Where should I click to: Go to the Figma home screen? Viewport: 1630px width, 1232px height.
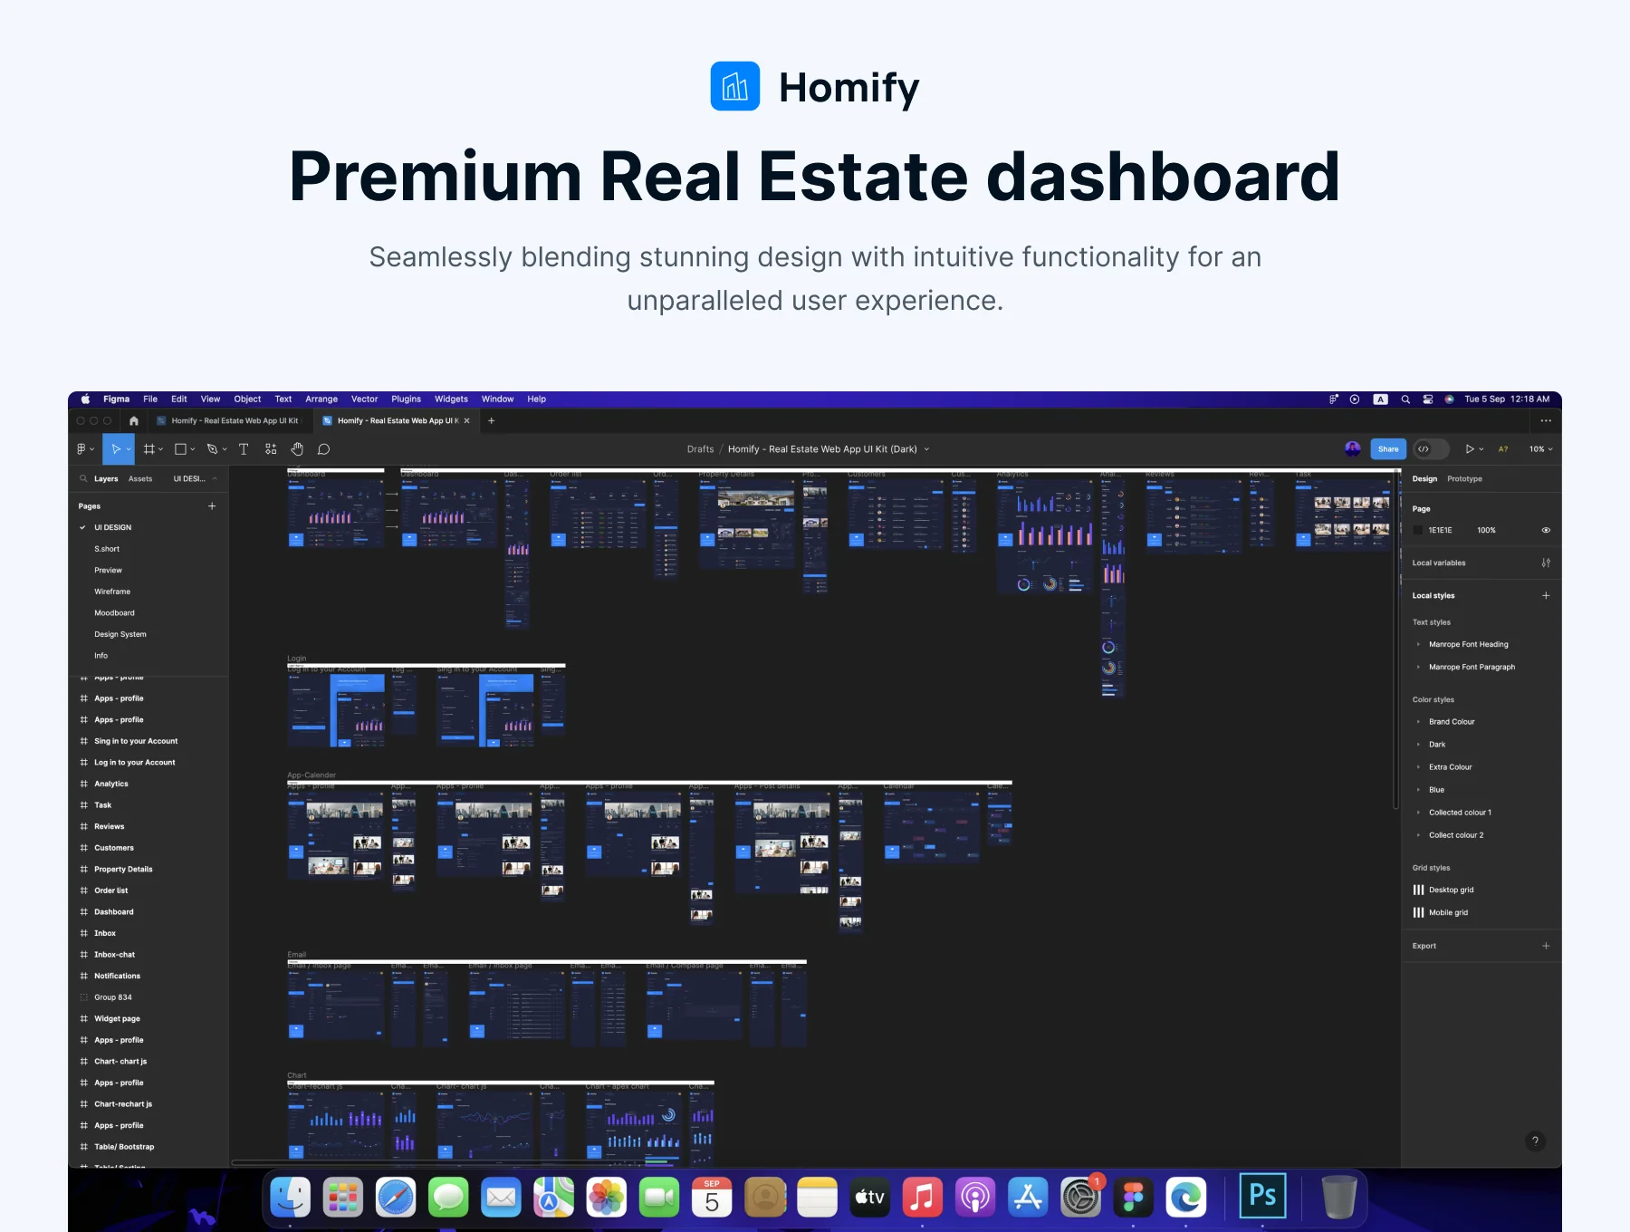point(134,420)
